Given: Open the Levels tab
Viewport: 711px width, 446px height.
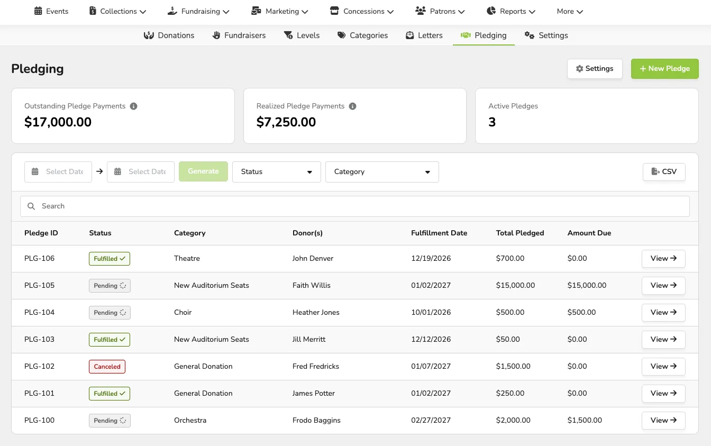Looking at the screenshot, I should click(302, 35).
